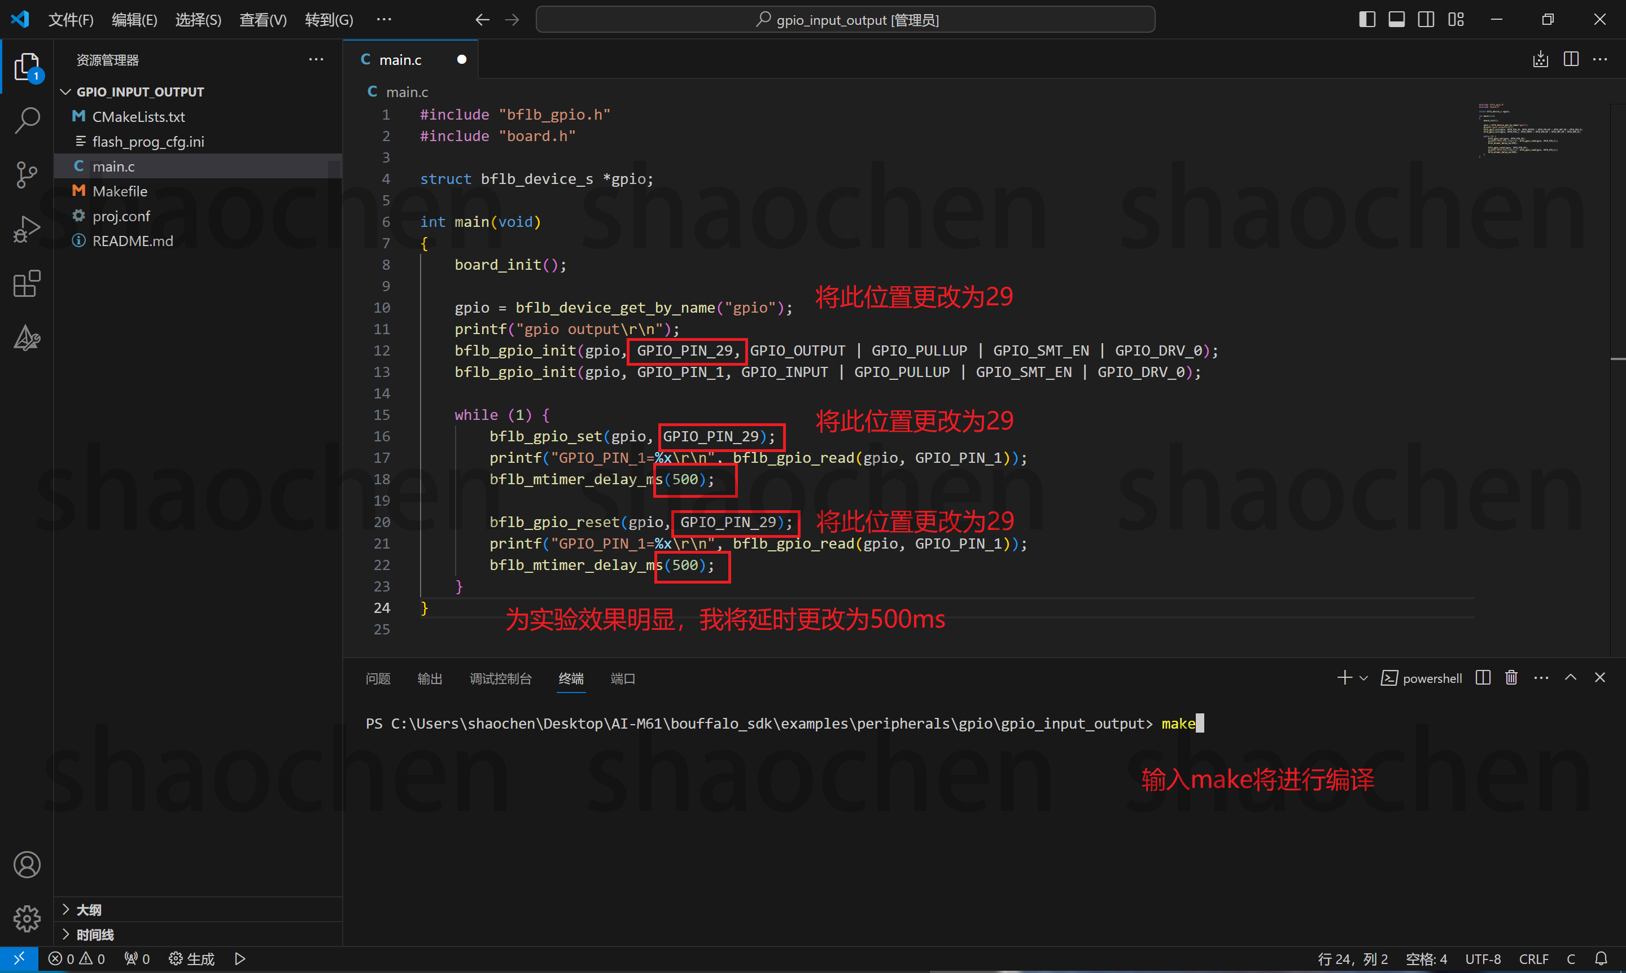Open the 文件(F) menu

71,20
